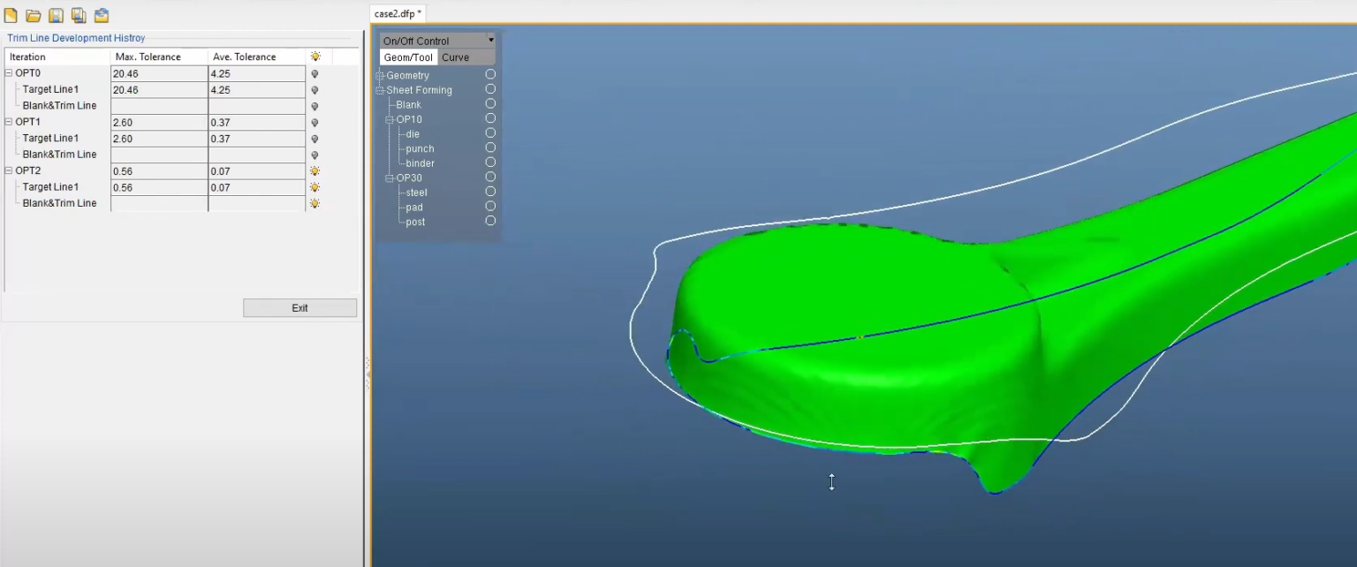Toggle the steel circle under OP30
Viewport: 1357px width, 567px height.
pyautogui.click(x=490, y=192)
